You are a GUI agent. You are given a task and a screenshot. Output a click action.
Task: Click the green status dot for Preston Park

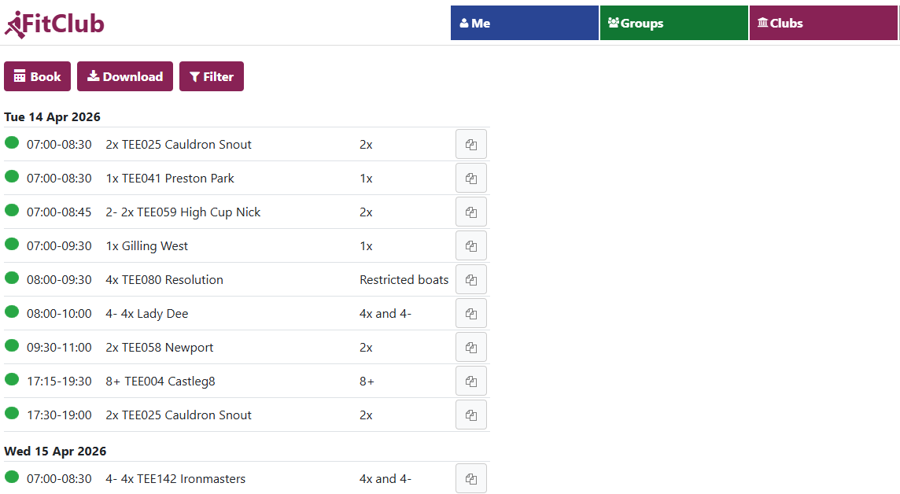point(12,176)
